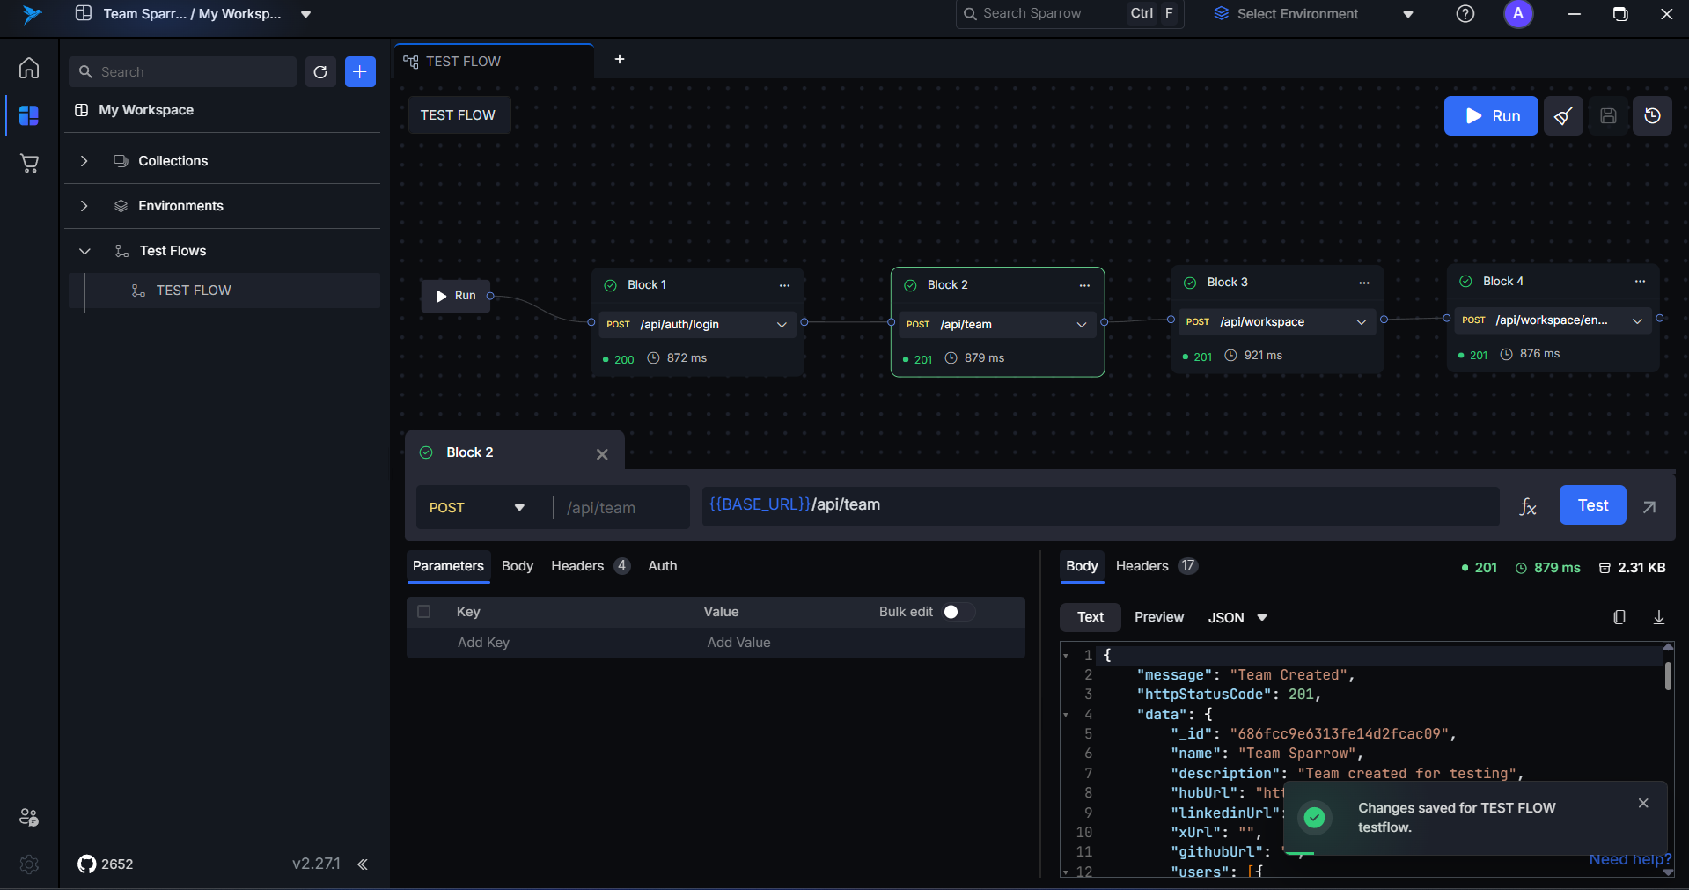Collapse the Test Flows section

(84, 251)
